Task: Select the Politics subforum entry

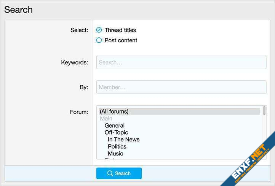Action: [x=117, y=146]
